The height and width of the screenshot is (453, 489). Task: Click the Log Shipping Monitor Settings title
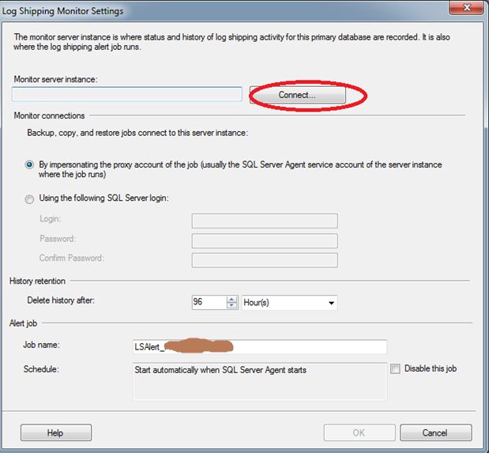click(62, 11)
